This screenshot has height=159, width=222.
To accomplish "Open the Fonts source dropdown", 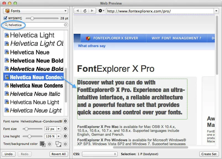I will point(35,11).
